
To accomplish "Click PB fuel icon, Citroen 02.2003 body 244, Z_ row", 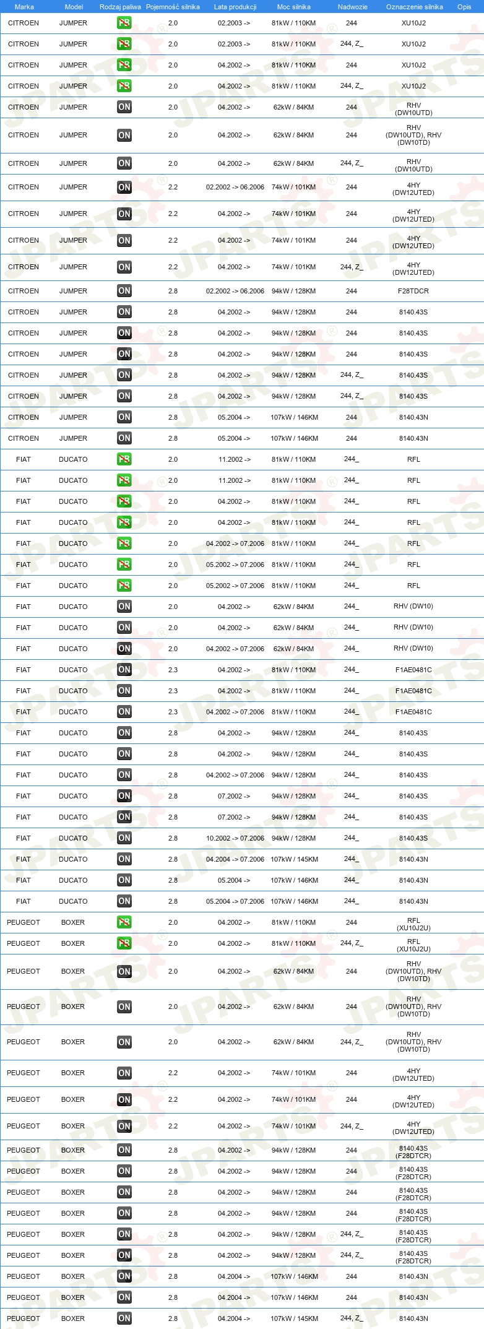I will [x=124, y=44].
